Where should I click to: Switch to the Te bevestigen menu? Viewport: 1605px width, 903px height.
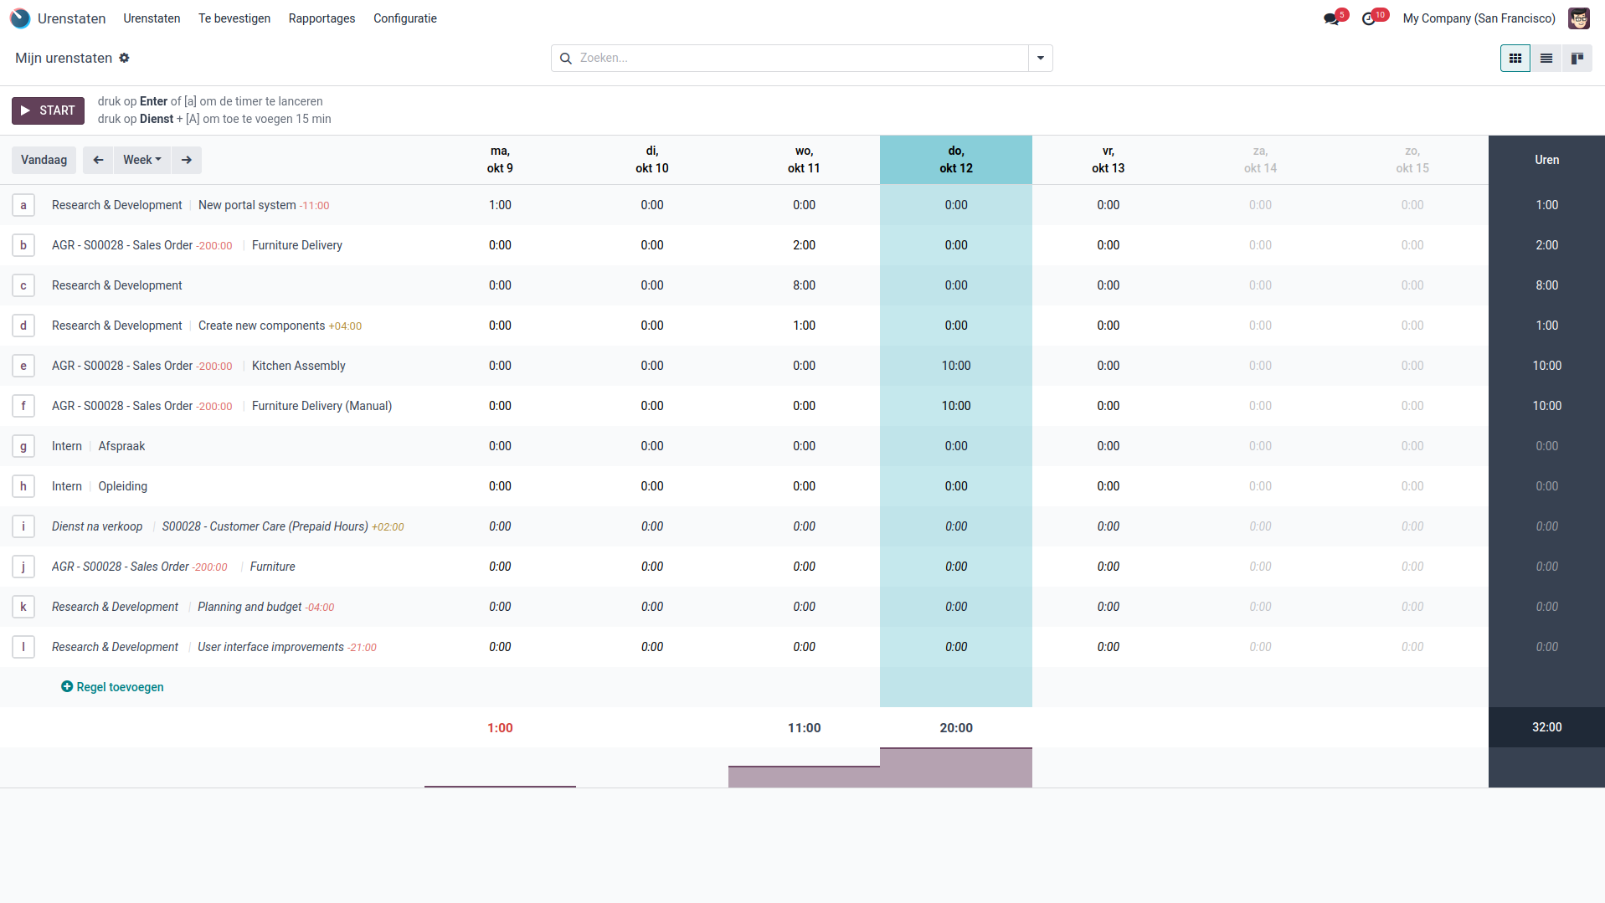(234, 18)
